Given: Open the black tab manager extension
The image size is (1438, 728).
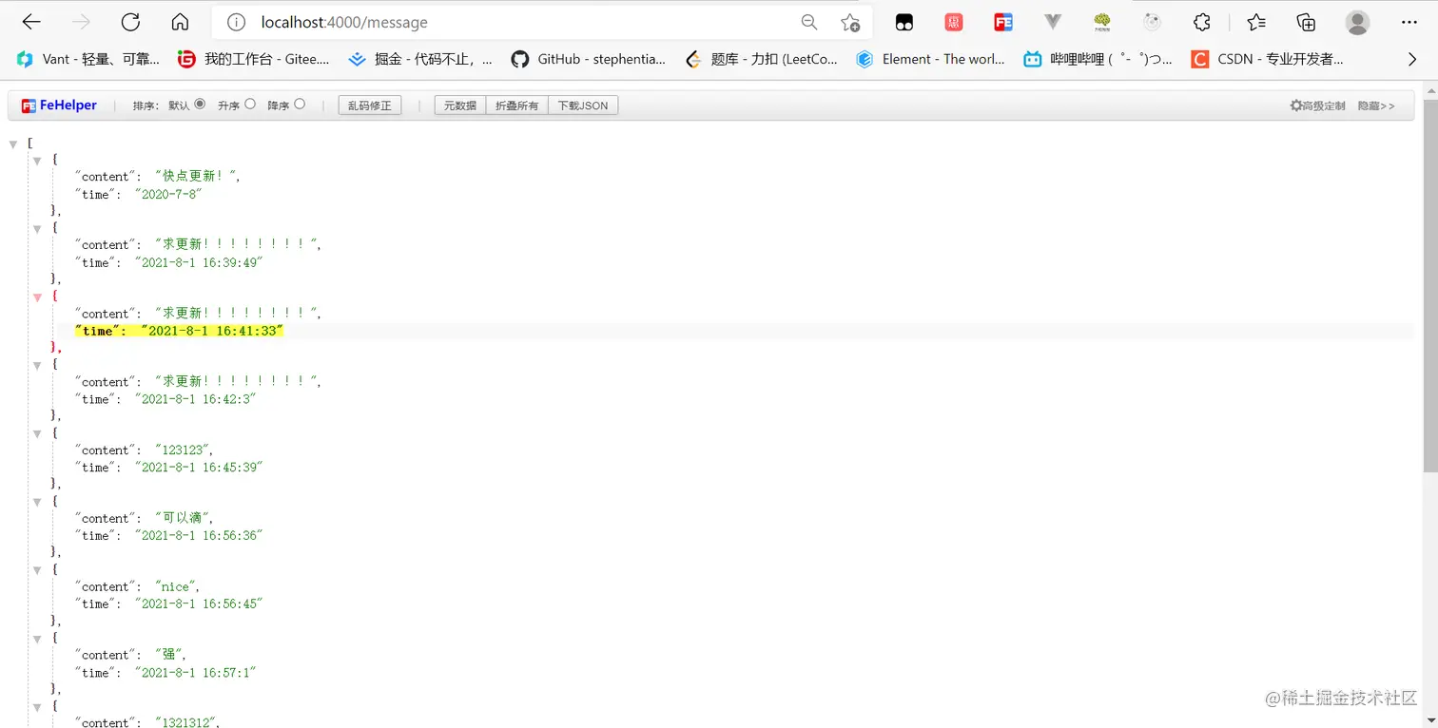Looking at the screenshot, I should click(904, 23).
